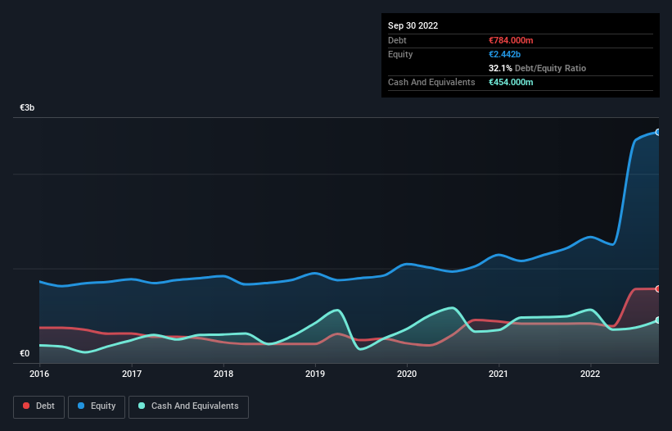Click the €784.000m debt value
Image resolution: width=672 pixels, height=431 pixels.
tap(511, 40)
